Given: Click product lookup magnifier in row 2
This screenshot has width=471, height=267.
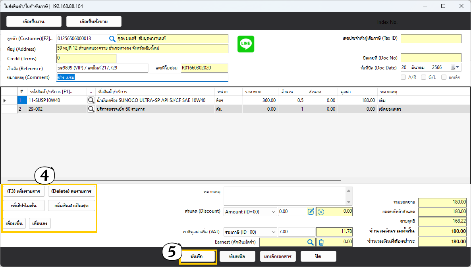Looking at the screenshot, I should (x=91, y=109).
